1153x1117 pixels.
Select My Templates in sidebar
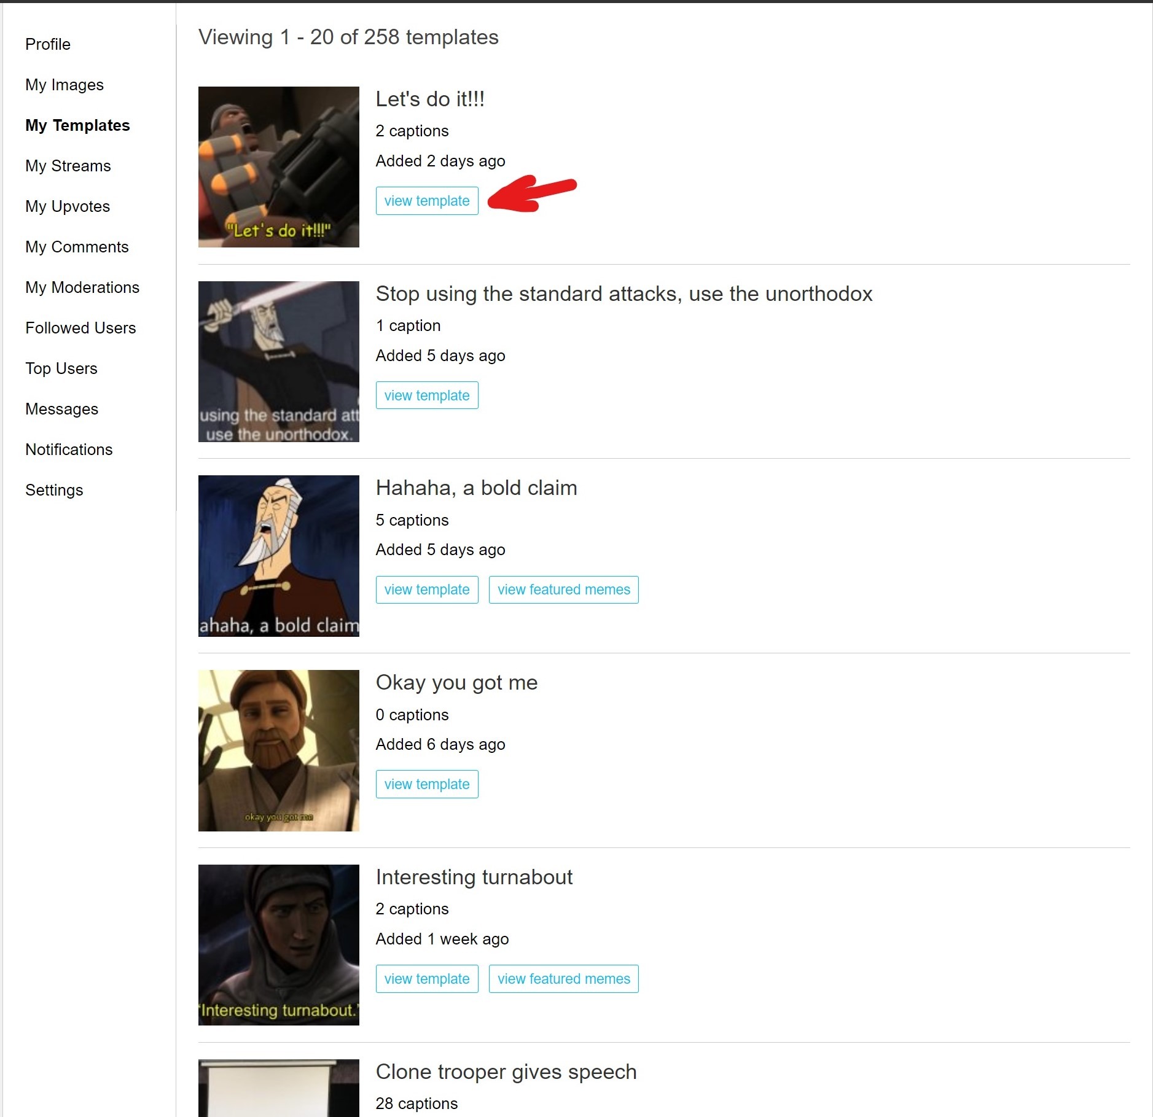click(77, 125)
